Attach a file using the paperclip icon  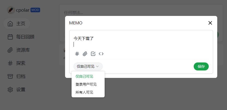pyautogui.click(x=85, y=54)
